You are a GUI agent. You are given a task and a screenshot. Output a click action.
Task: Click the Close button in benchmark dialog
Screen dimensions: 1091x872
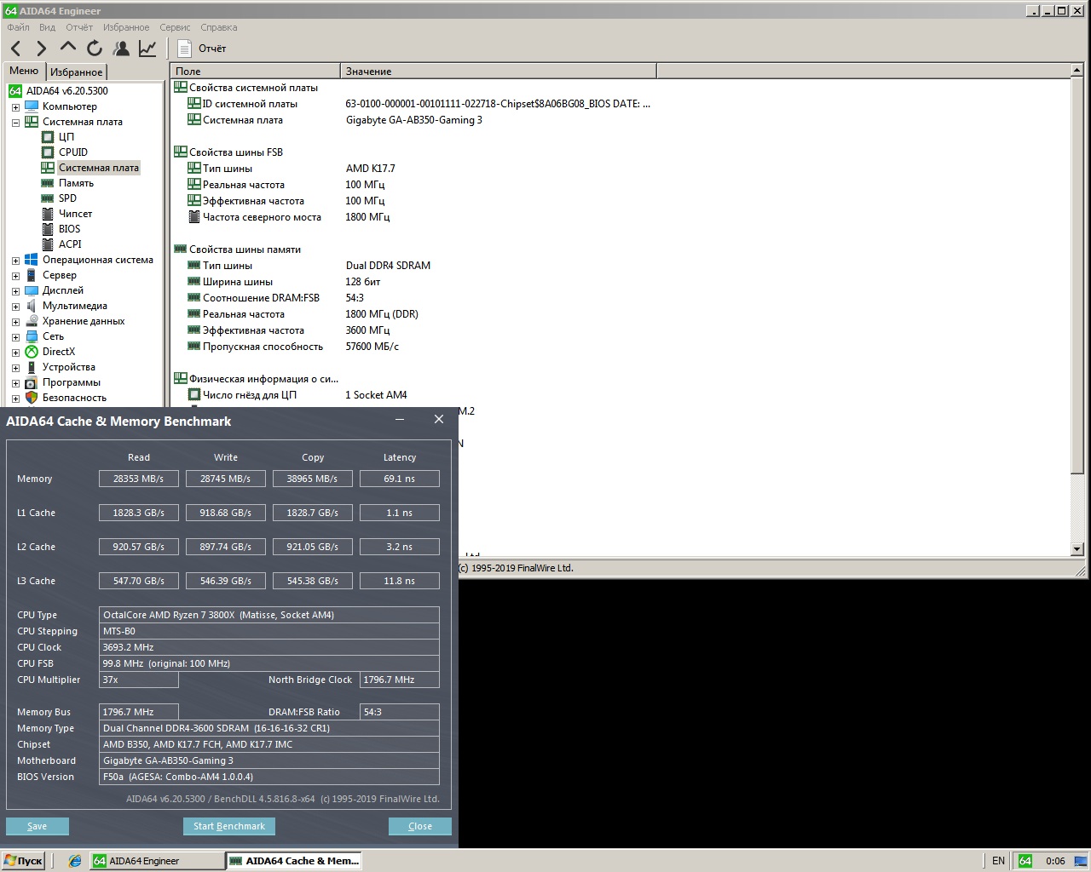coord(420,826)
